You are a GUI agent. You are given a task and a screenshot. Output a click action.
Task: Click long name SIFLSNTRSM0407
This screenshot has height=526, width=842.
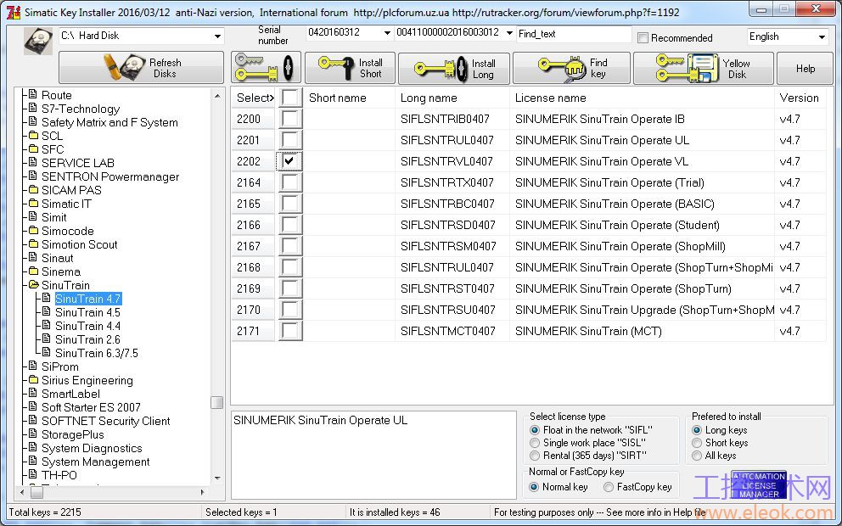click(448, 246)
